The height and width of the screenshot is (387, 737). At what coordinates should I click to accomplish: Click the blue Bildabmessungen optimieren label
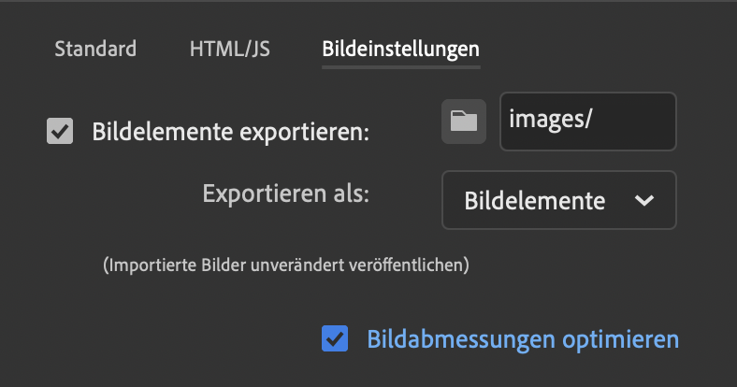tap(523, 338)
